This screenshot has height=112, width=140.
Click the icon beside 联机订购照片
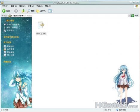(x=5, y=27)
